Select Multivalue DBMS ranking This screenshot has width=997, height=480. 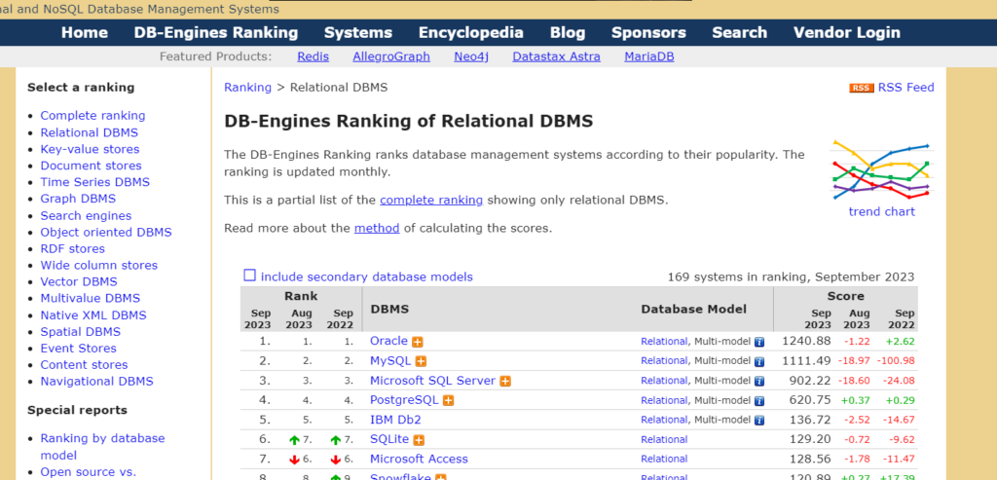91,299
